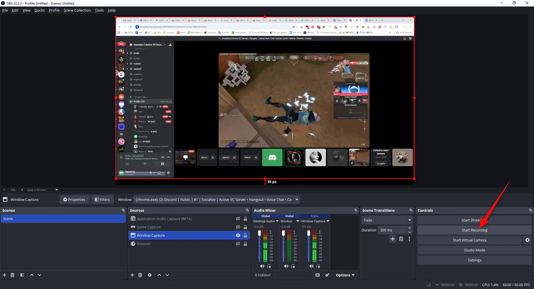This screenshot has width=534, height=289.
Task: Open audio mixer Options dropdown
Action: (x=345, y=275)
